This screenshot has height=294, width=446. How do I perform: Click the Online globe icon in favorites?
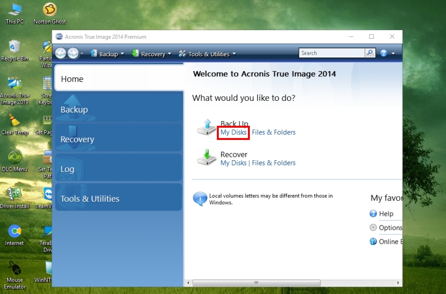tap(373, 242)
